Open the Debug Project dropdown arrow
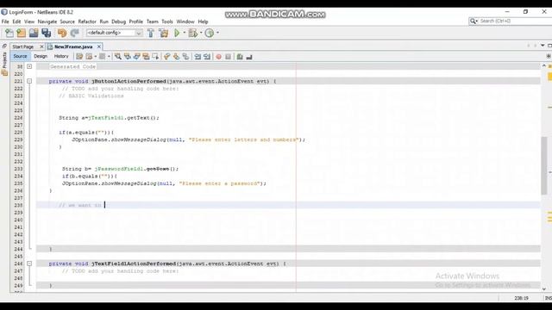 [201, 33]
